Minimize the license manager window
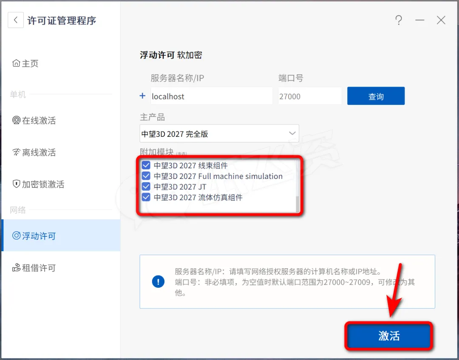Image resolution: width=459 pixels, height=360 pixels. 419,20
